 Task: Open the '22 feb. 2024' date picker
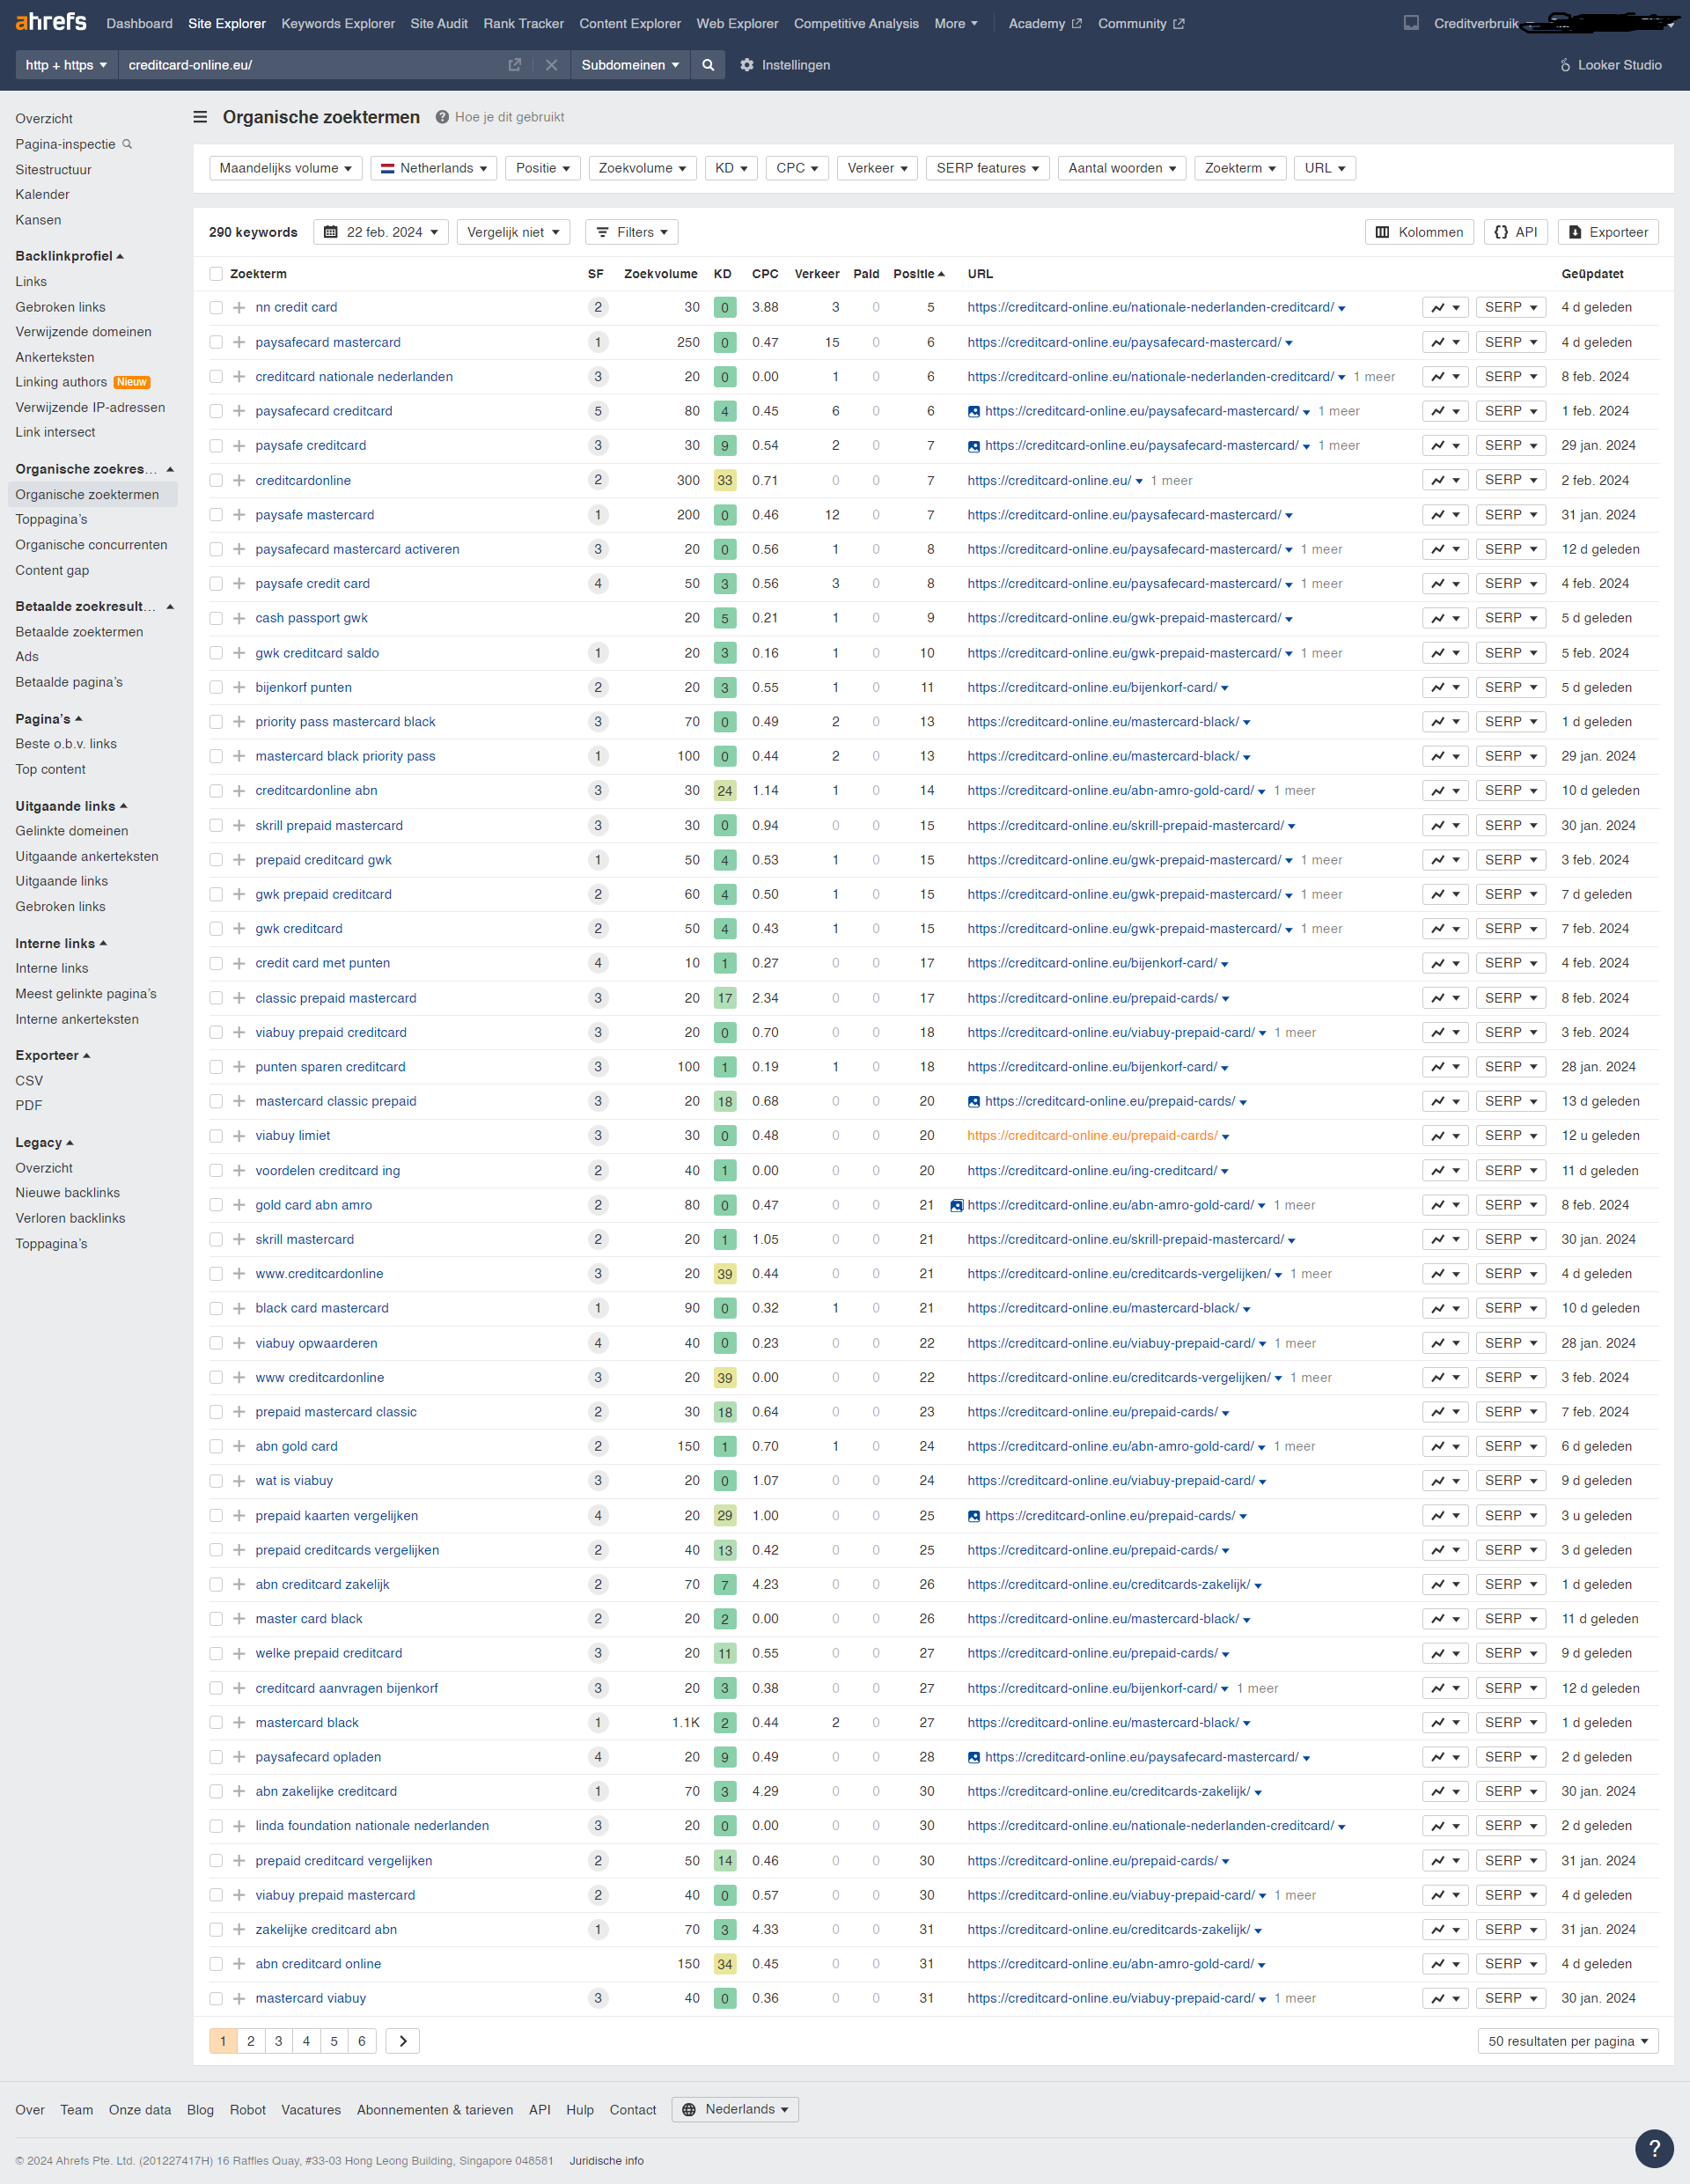(x=380, y=232)
